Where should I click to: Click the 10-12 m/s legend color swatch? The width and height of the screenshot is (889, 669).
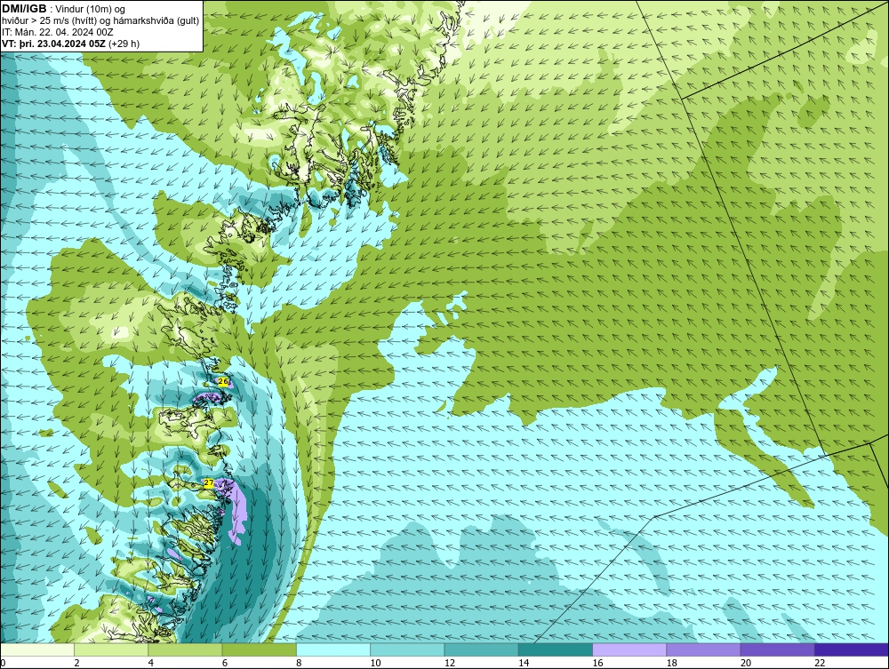click(x=407, y=649)
